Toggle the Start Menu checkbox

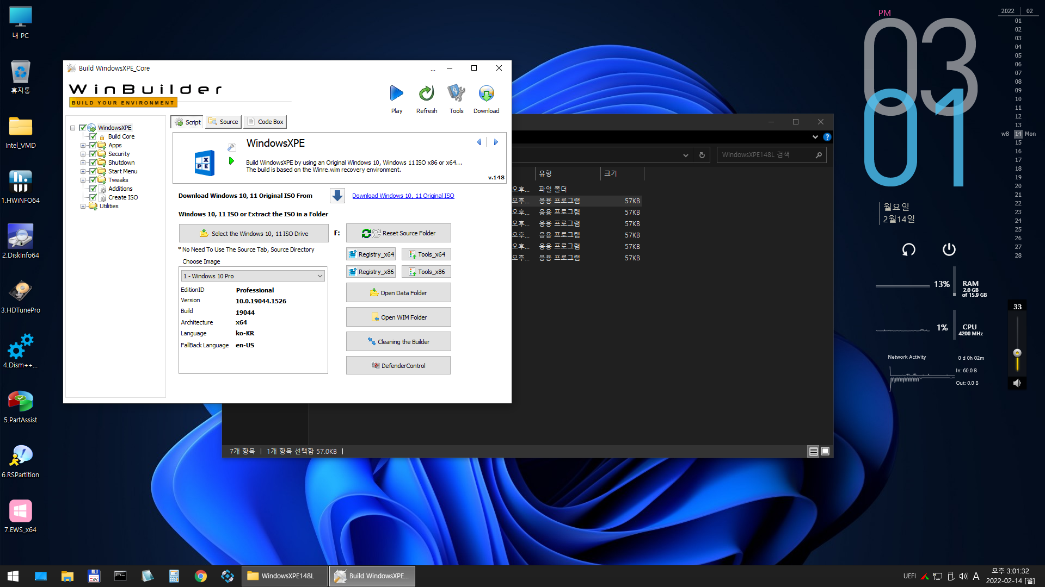93,171
